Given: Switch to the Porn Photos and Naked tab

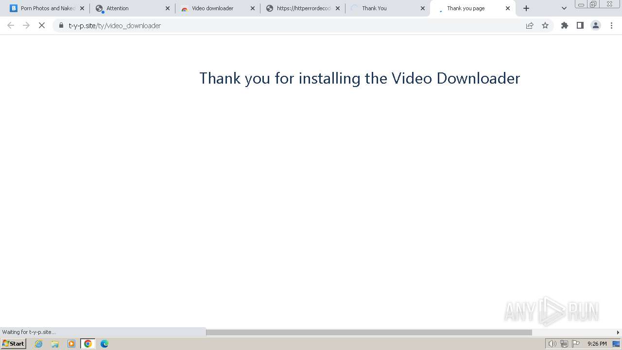Looking at the screenshot, I should pos(47,8).
